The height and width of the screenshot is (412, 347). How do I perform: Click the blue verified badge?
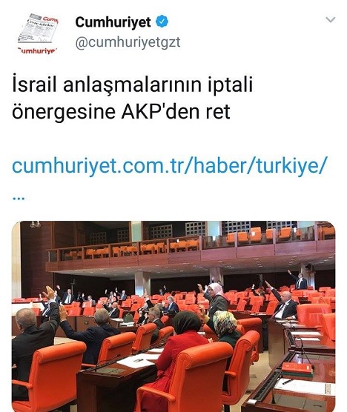pyautogui.click(x=162, y=21)
